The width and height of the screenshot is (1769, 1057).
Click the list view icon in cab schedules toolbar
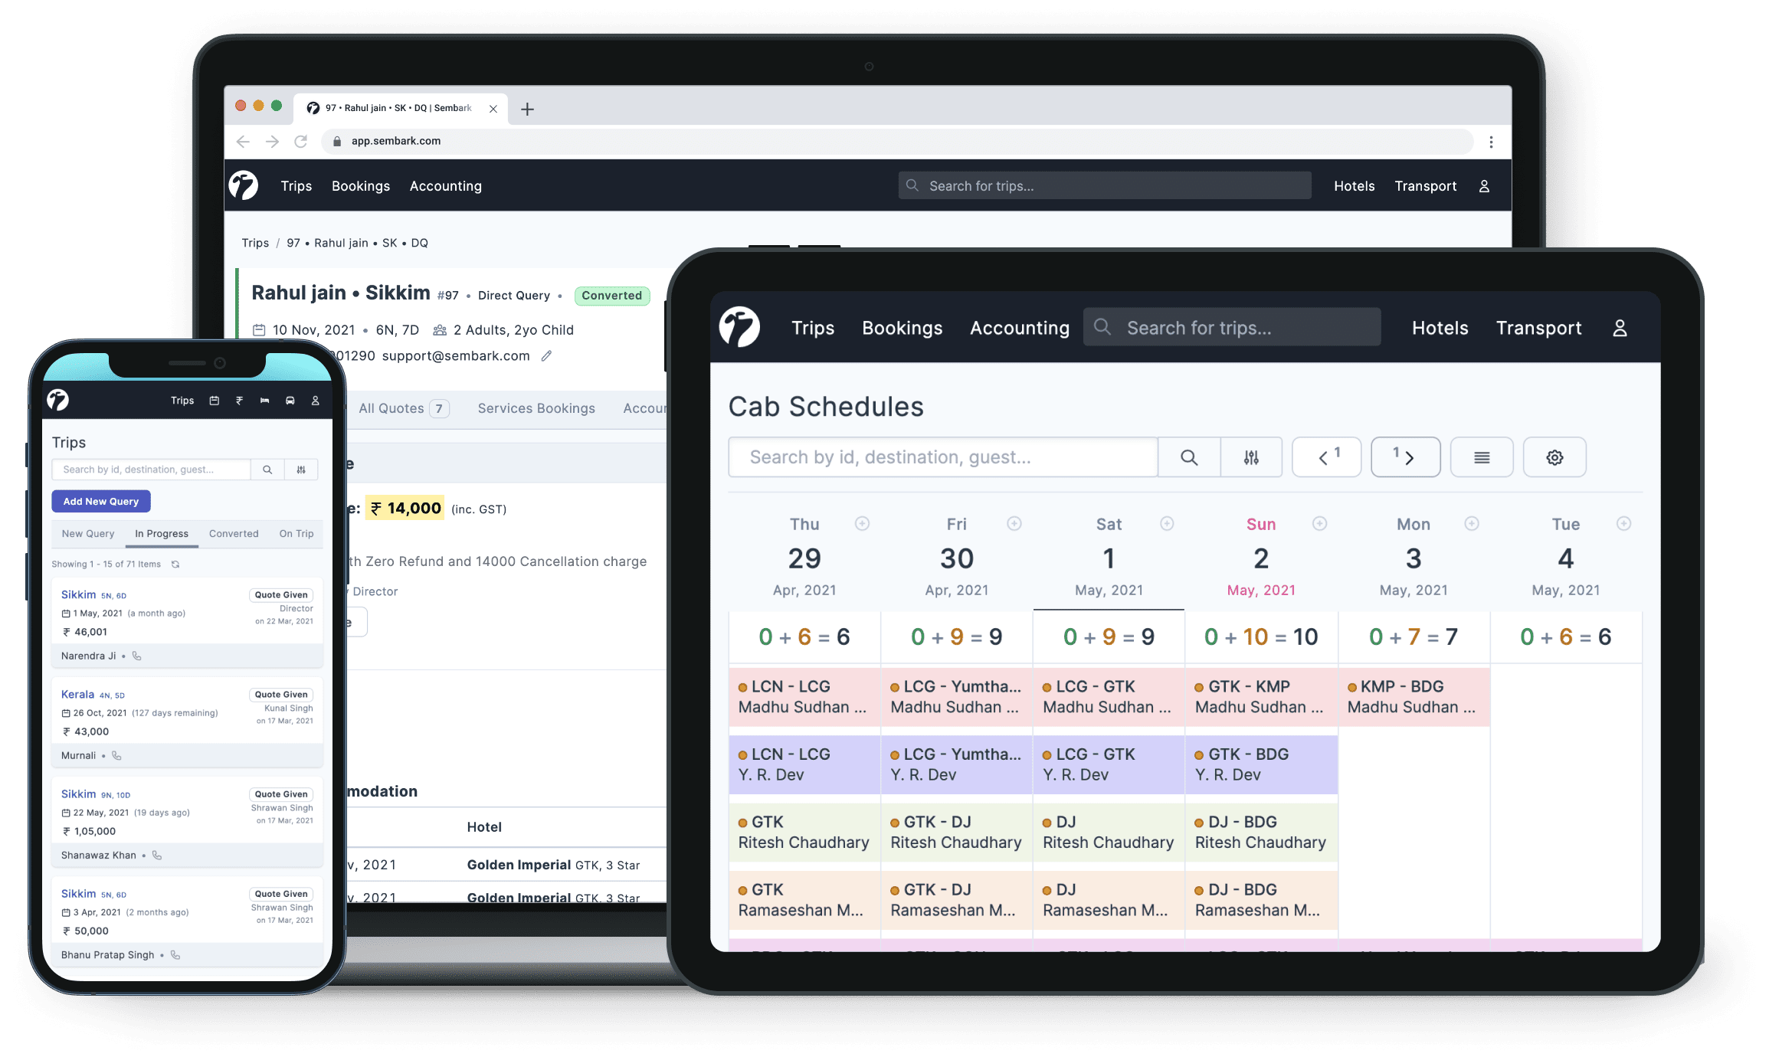pos(1481,457)
